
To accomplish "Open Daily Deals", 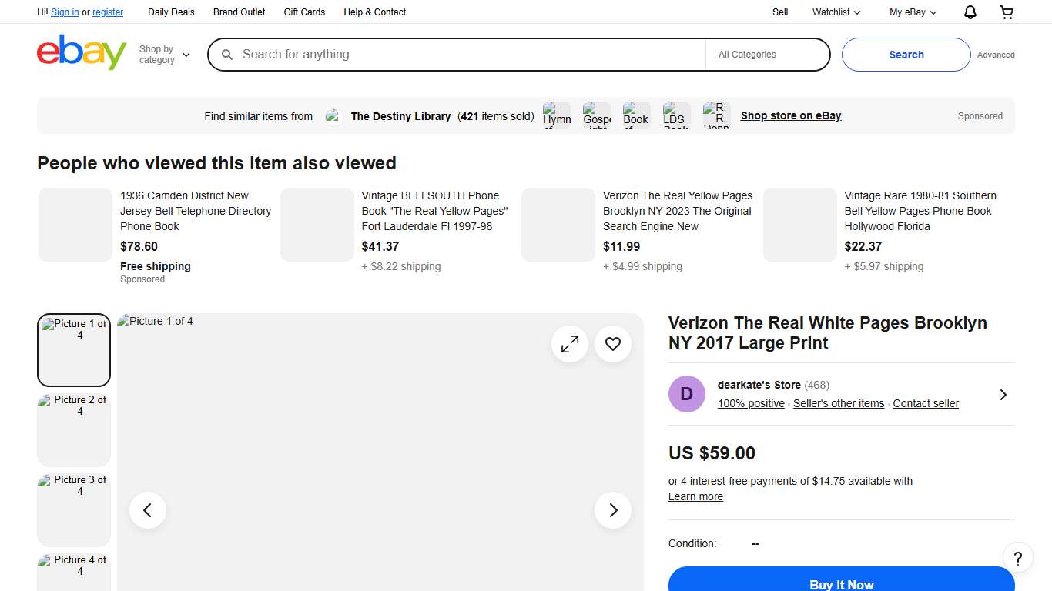I will point(171,12).
